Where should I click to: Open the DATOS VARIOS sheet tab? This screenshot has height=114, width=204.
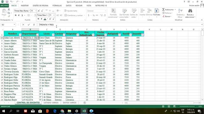[69, 103]
